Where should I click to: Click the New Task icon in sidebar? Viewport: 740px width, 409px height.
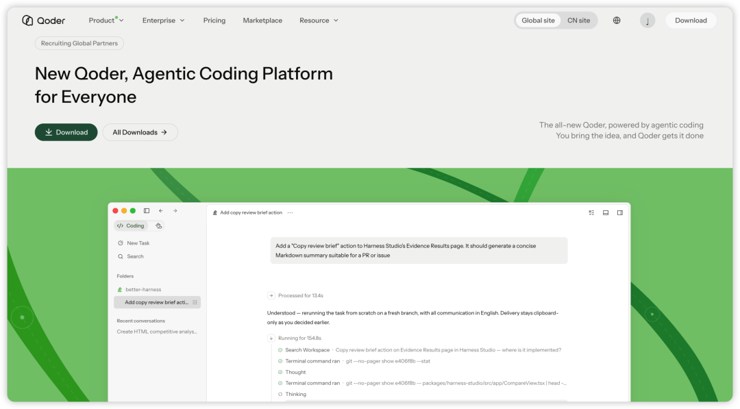point(121,243)
